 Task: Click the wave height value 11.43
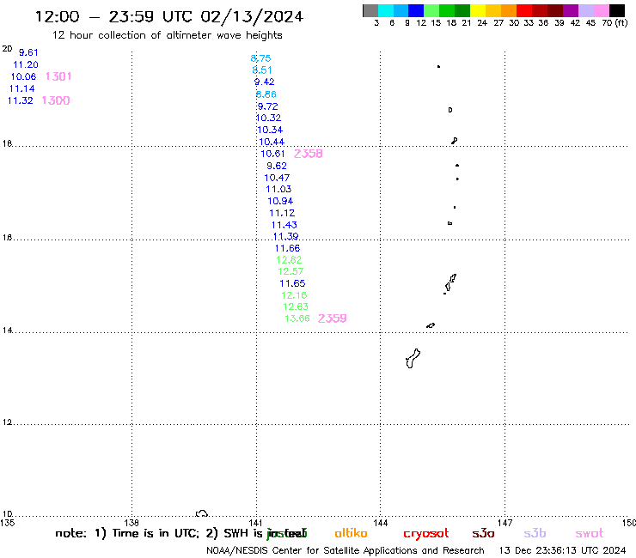click(284, 225)
